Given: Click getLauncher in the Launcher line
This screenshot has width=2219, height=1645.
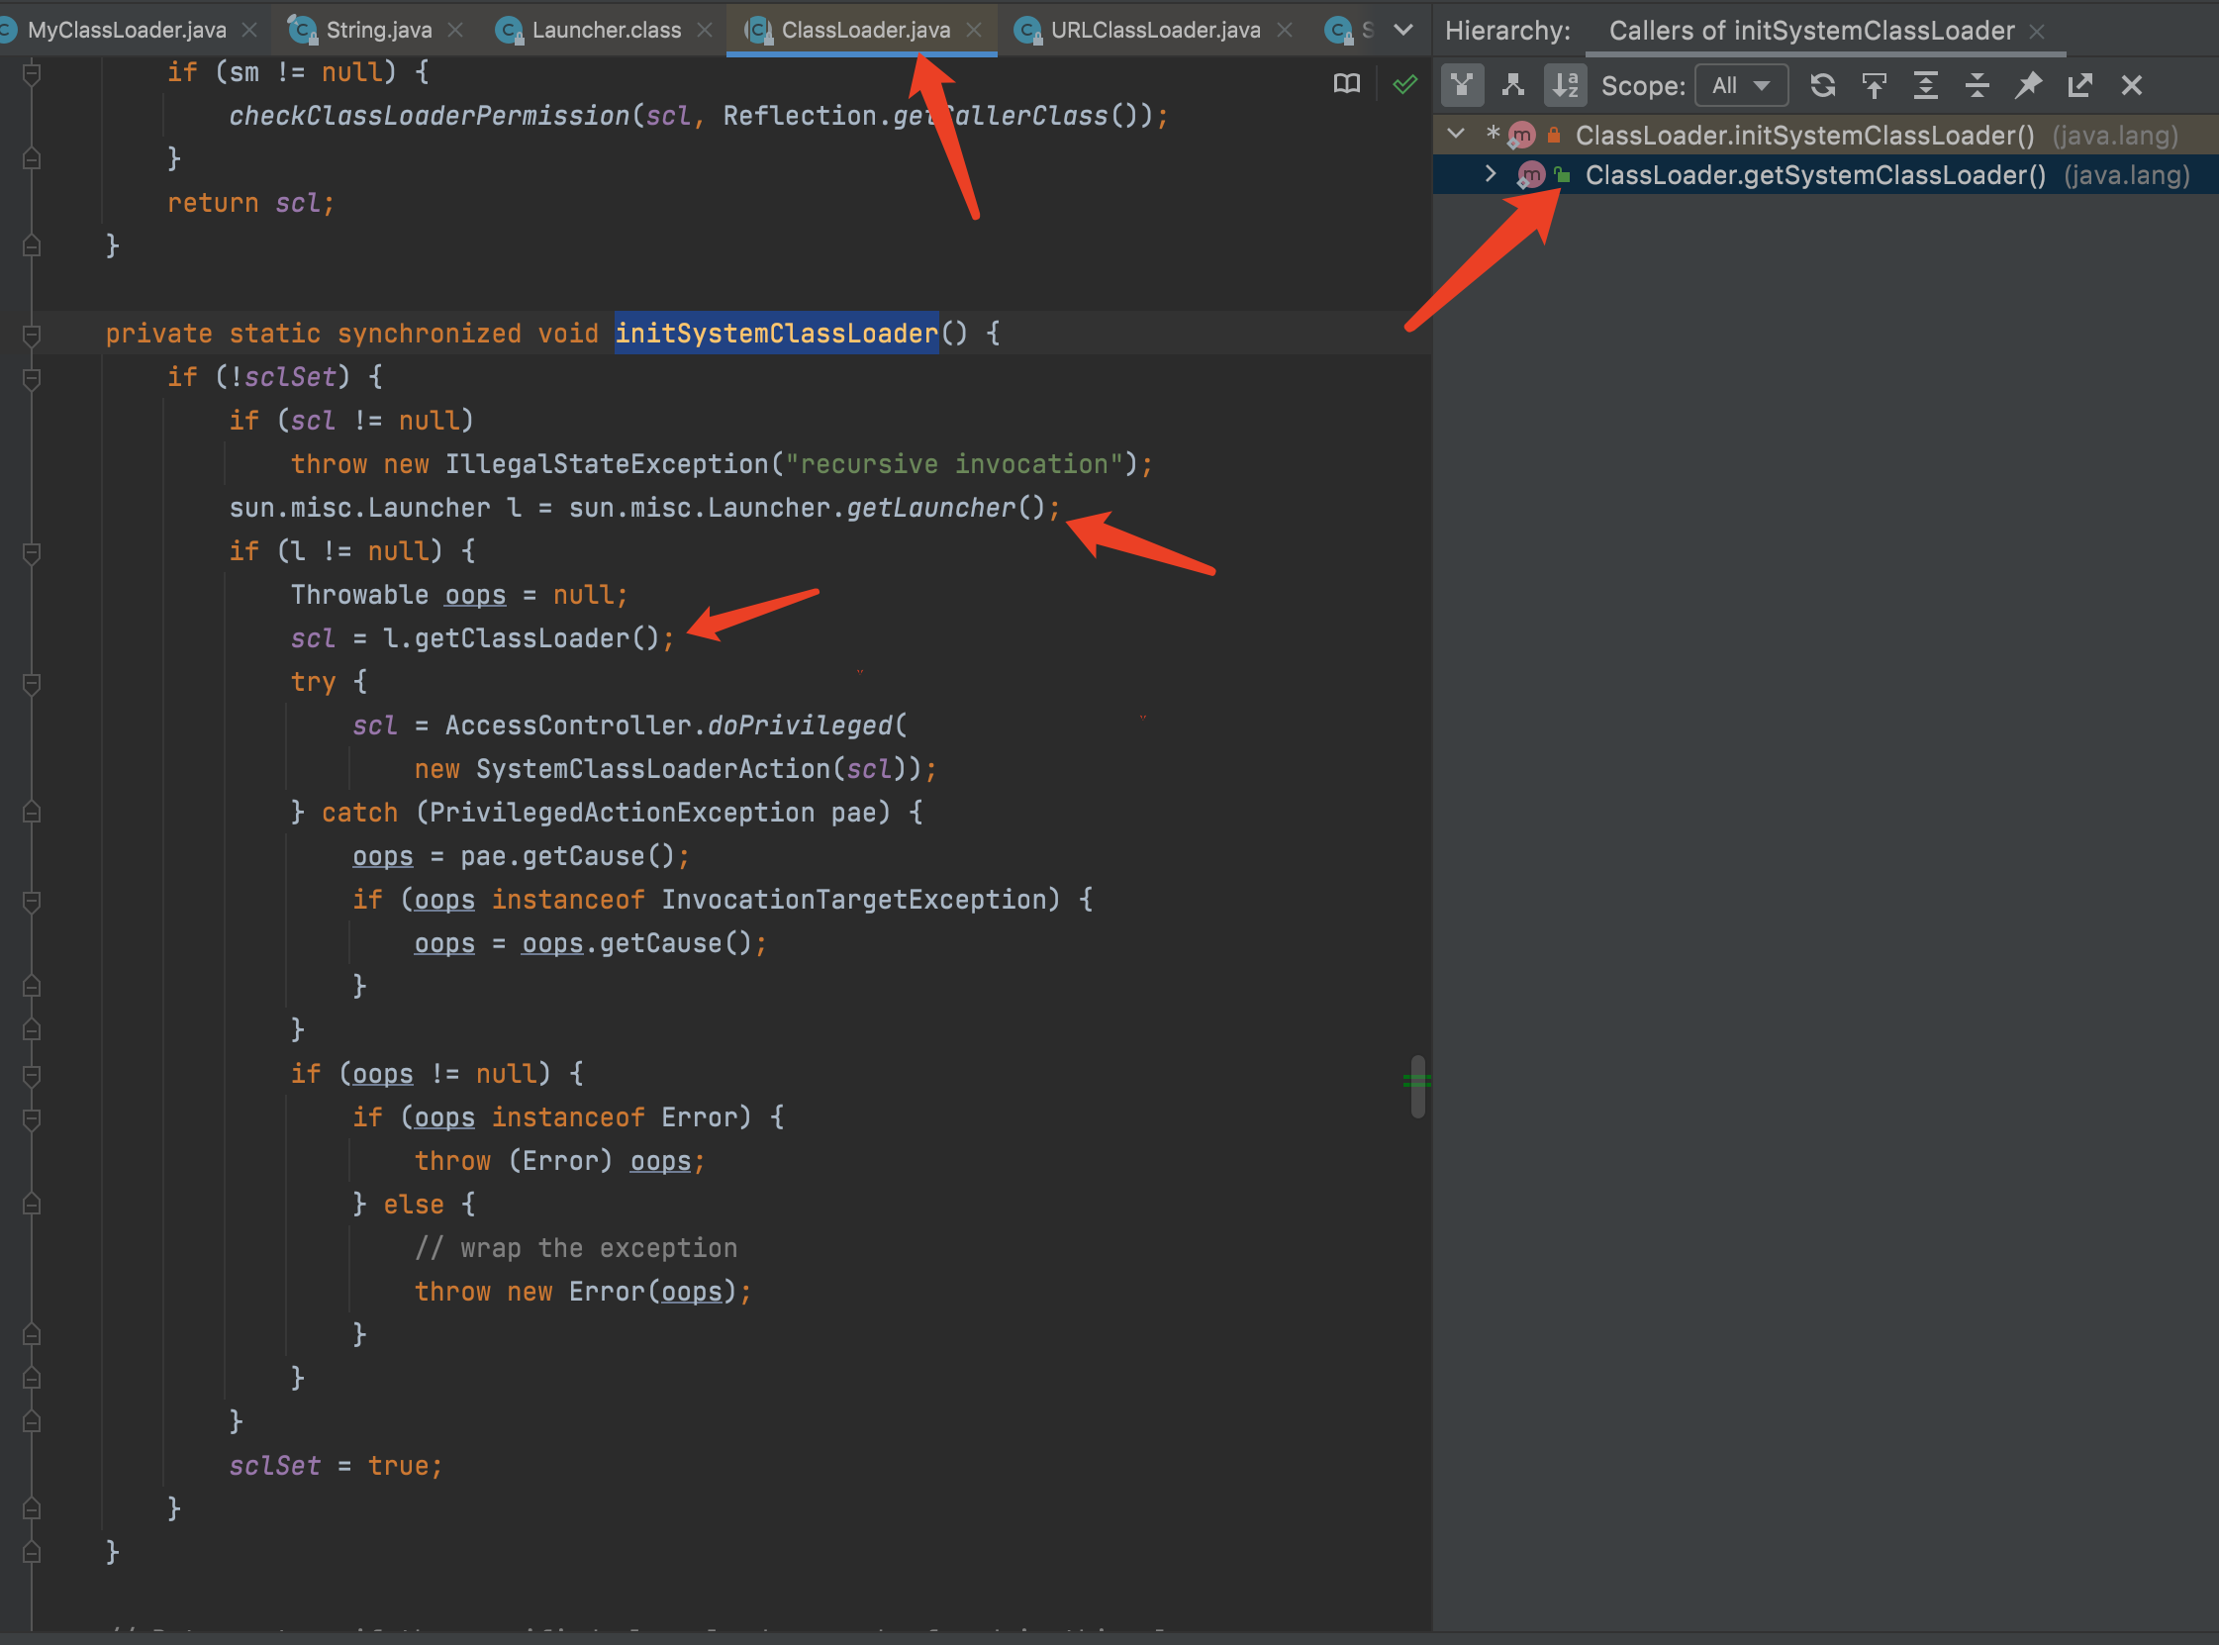Looking at the screenshot, I should pos(930,508).
